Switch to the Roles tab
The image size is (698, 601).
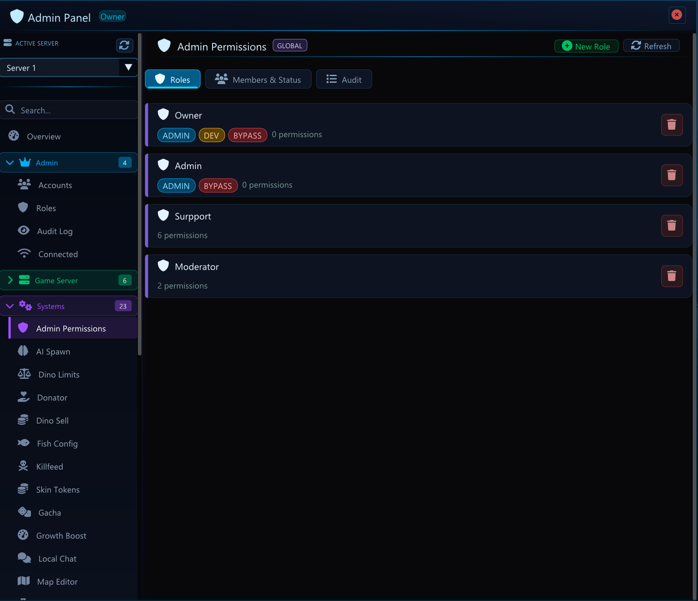173,79
